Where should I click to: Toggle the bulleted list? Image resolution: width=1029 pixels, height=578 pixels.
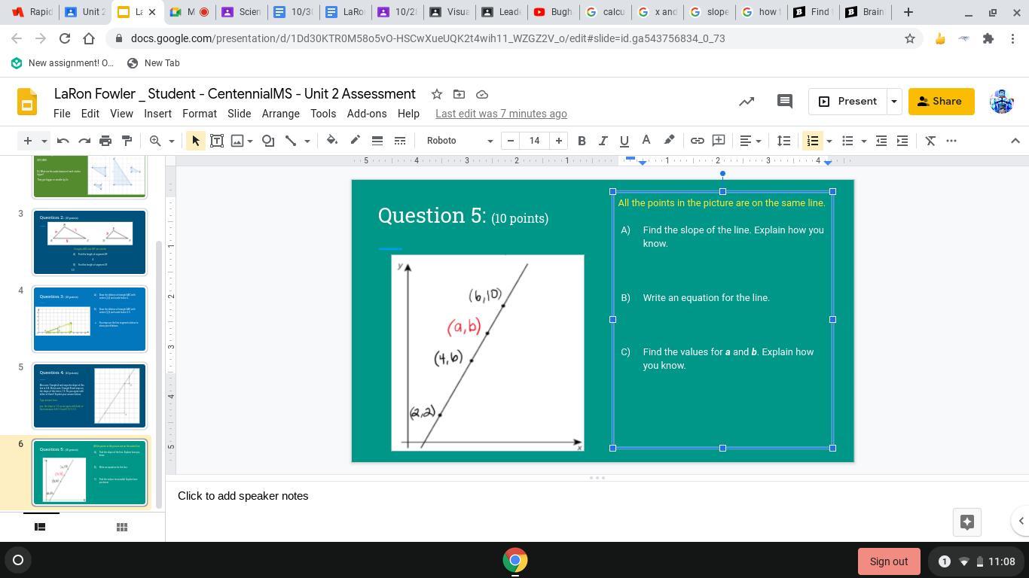(x=847, y=141)
